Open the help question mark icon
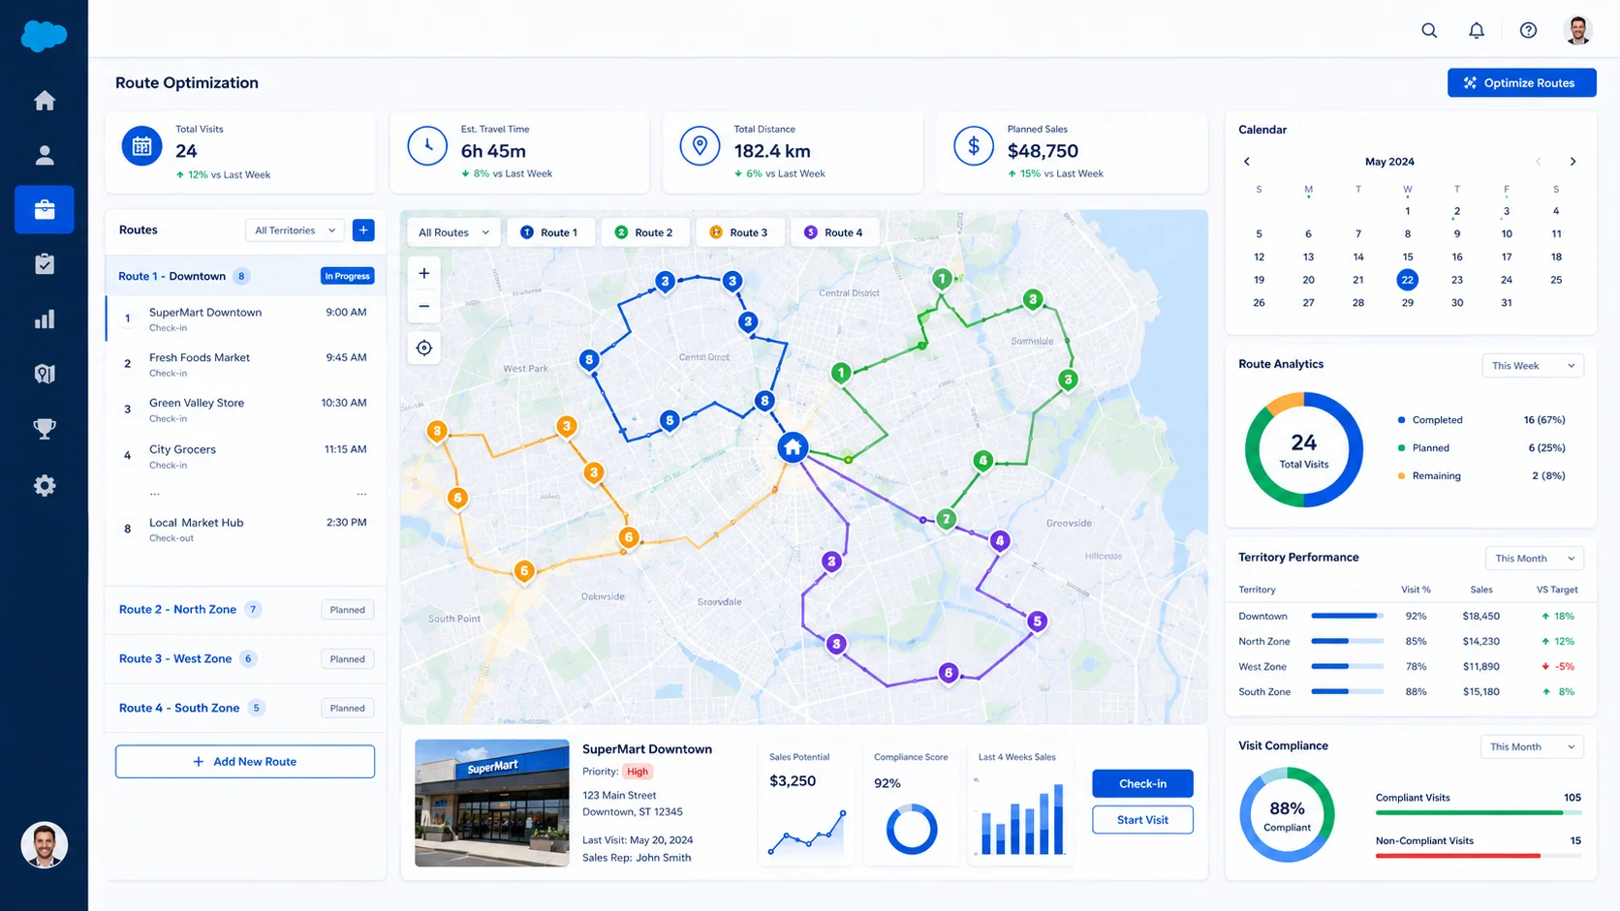This screenshot has width=1620, height=911. coord(1528,30)
